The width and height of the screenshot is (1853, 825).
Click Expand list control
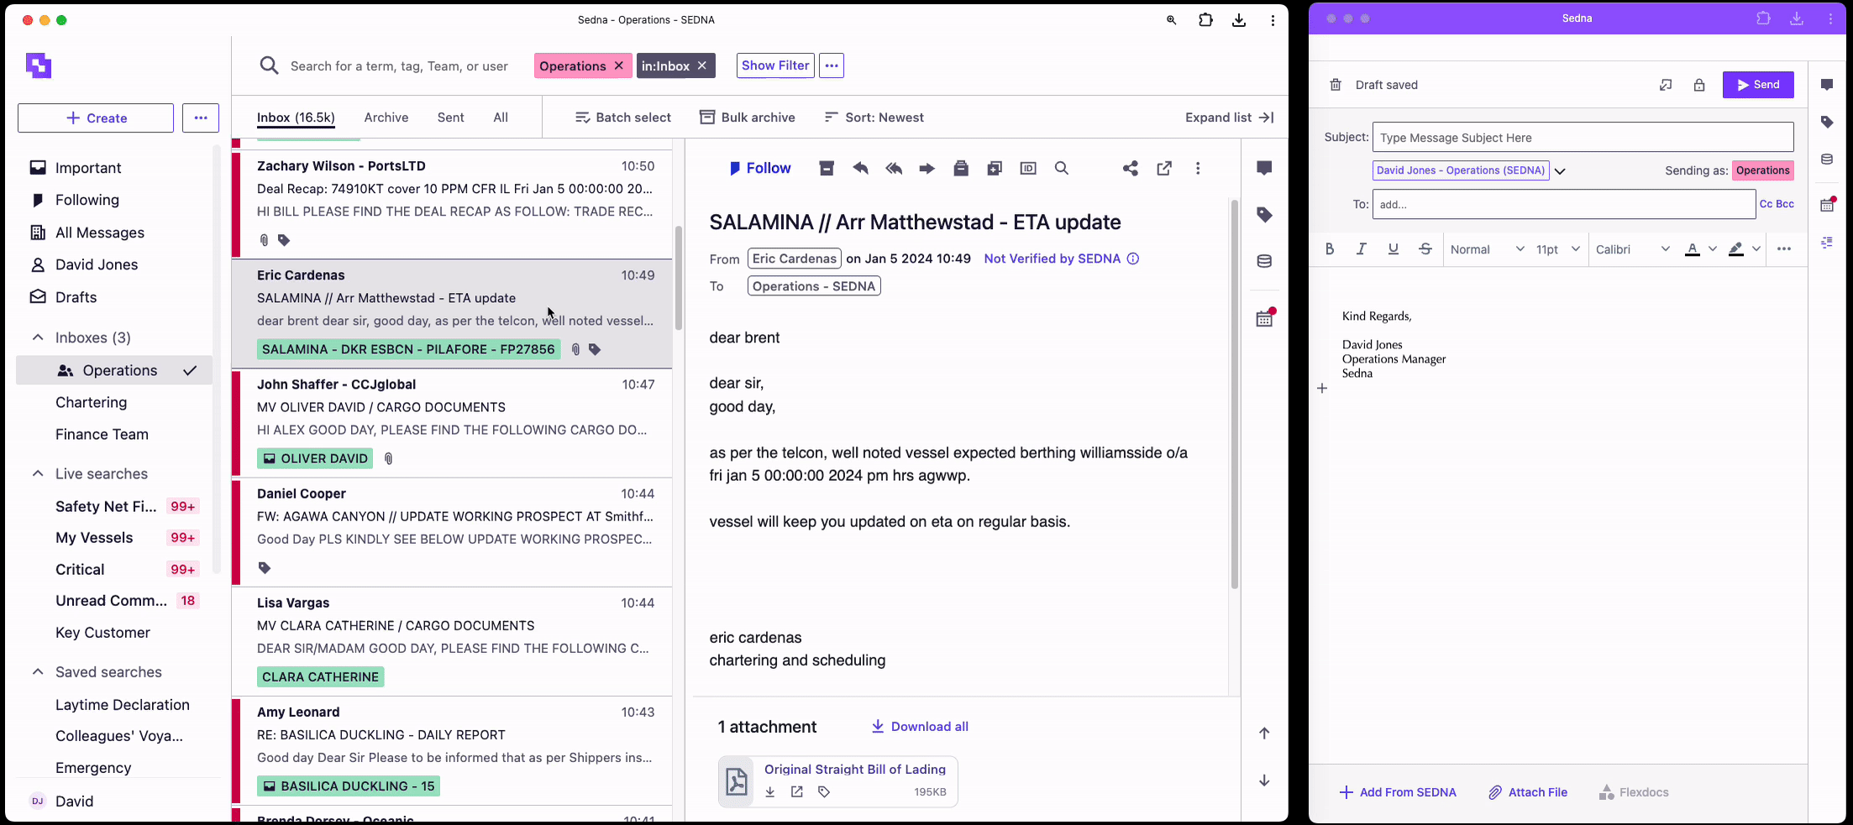1230,117
